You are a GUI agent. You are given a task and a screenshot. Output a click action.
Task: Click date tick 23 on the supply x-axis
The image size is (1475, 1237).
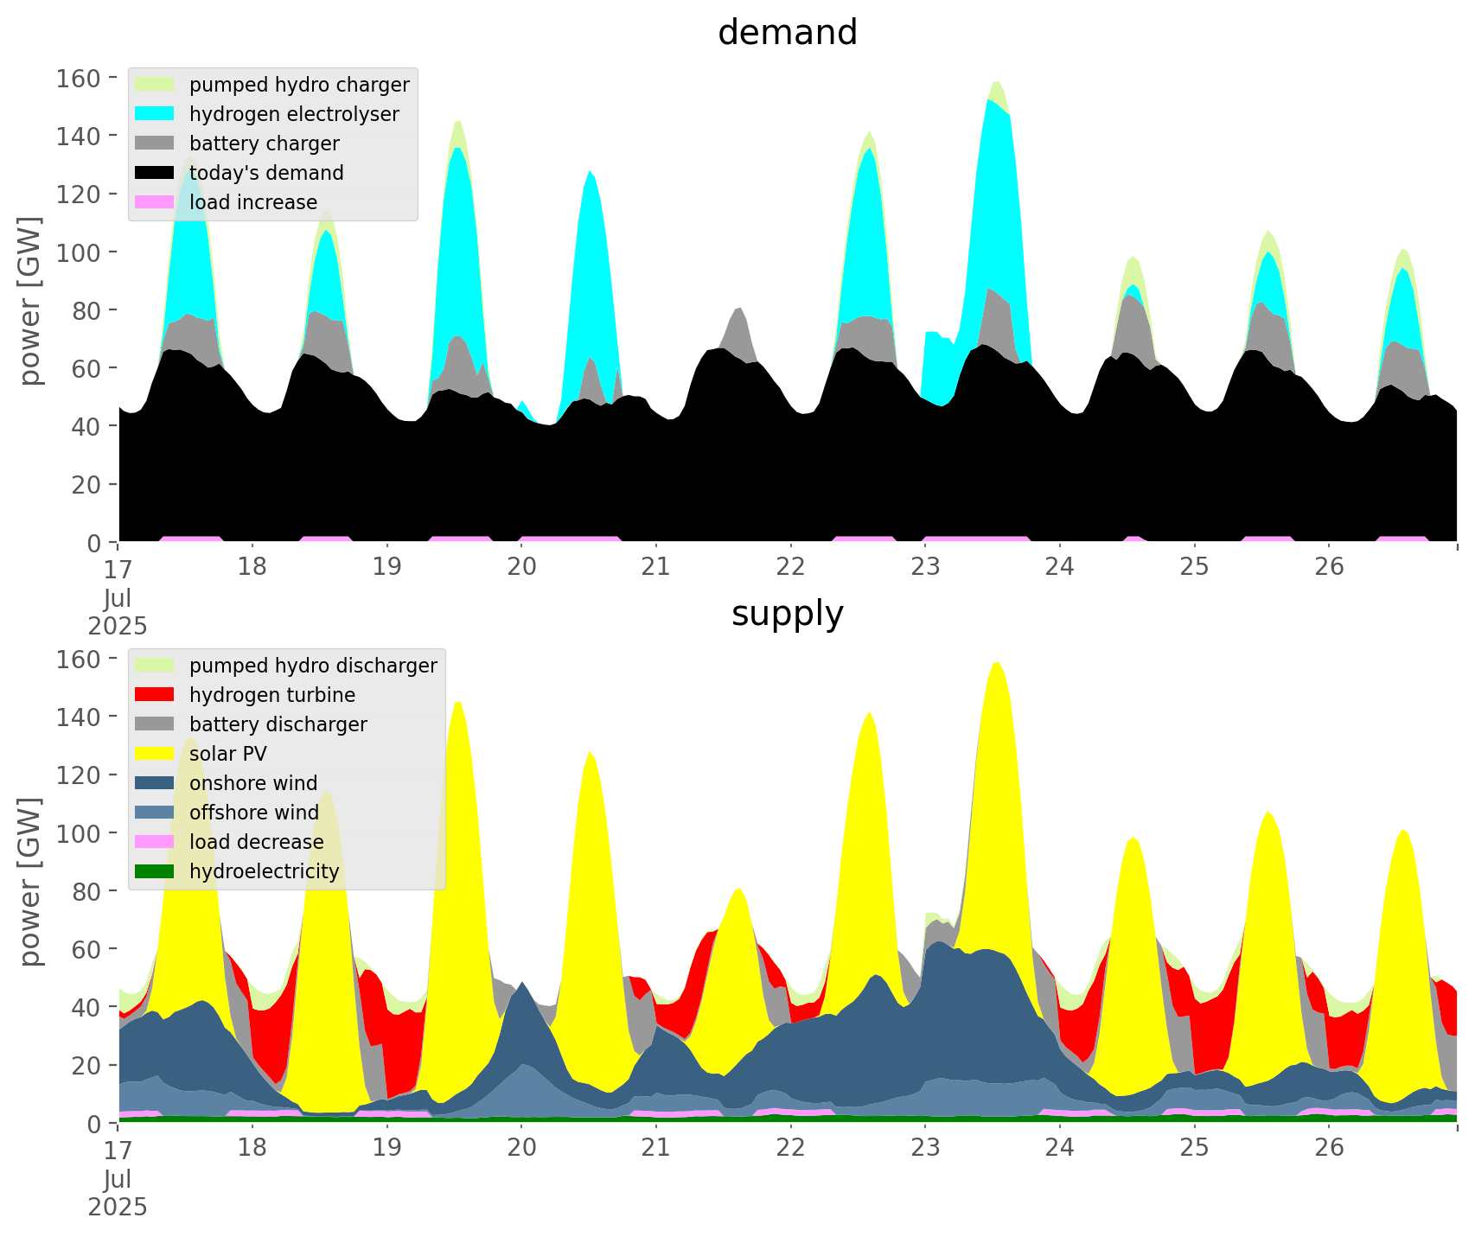point(925,1148)
